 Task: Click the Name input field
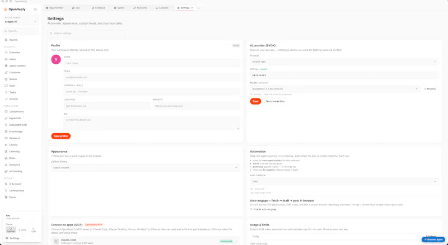(x=152, y=63)
